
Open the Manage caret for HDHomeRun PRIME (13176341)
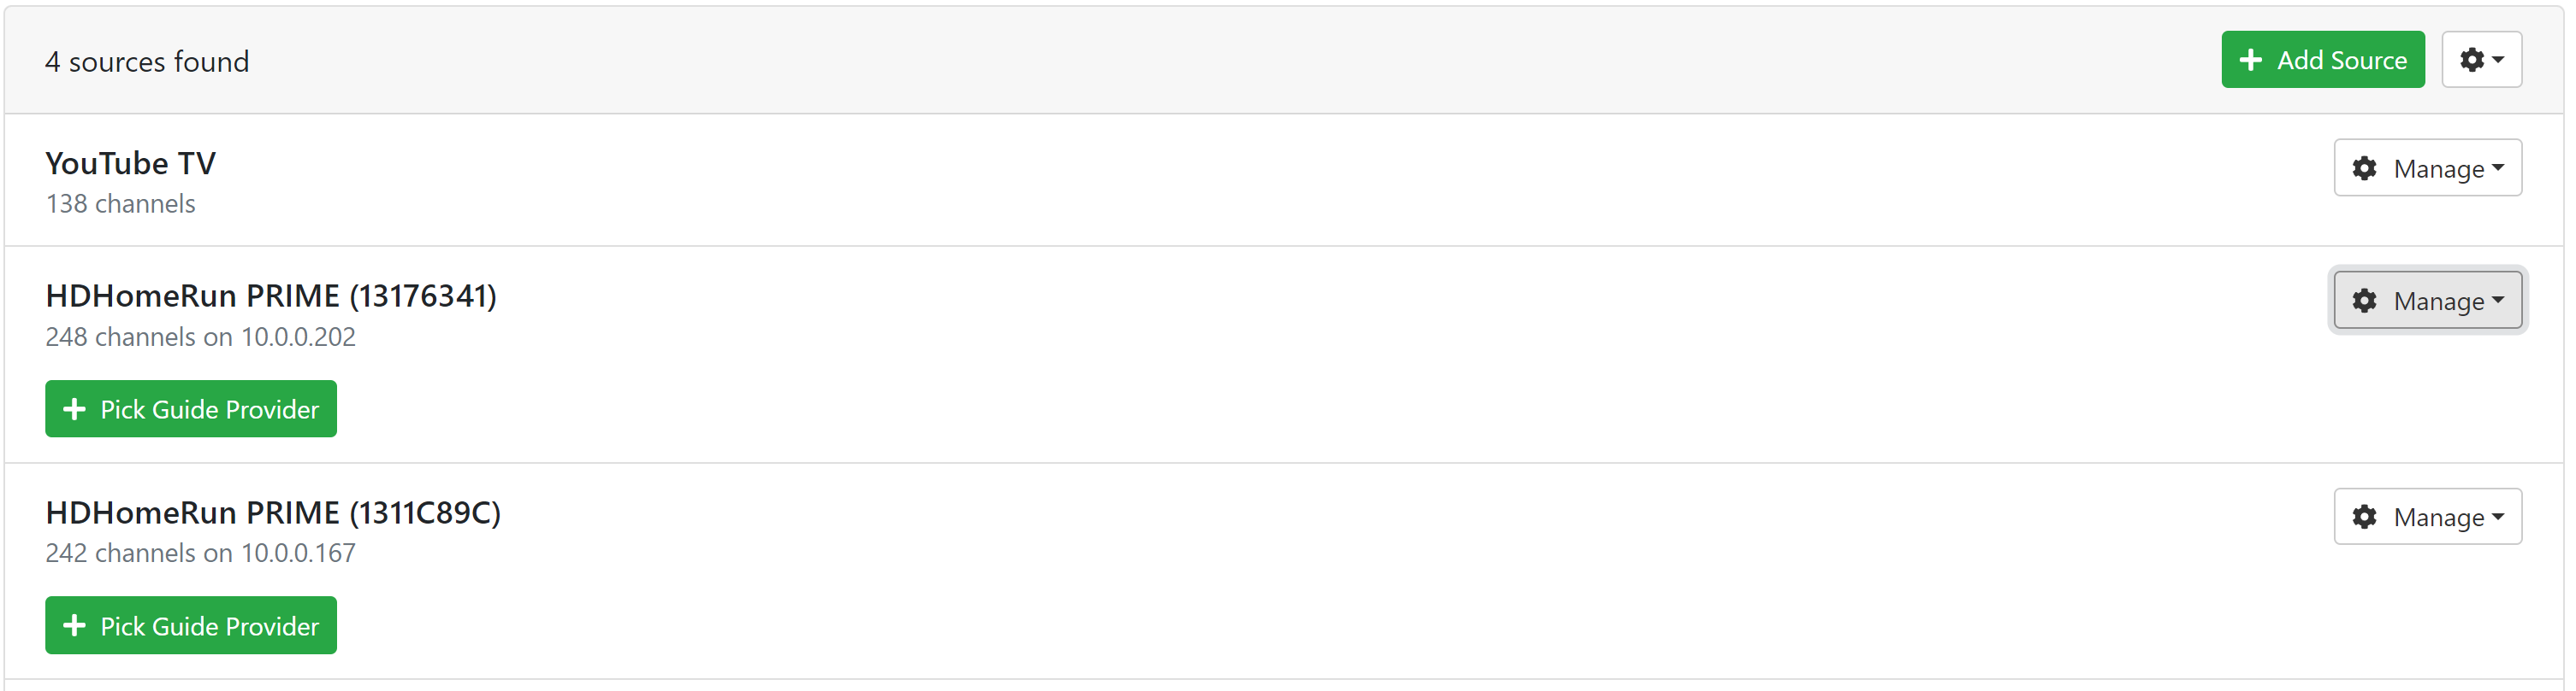2498,301
